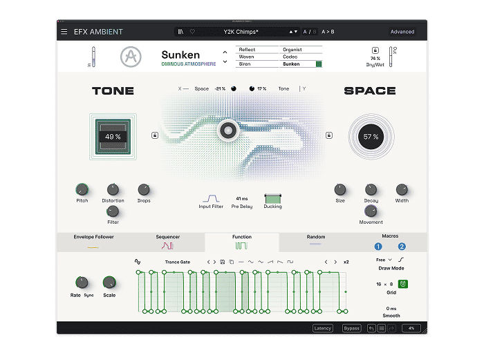
Task: Select next function preset after Trance Gate
Action: click(214, 262)
